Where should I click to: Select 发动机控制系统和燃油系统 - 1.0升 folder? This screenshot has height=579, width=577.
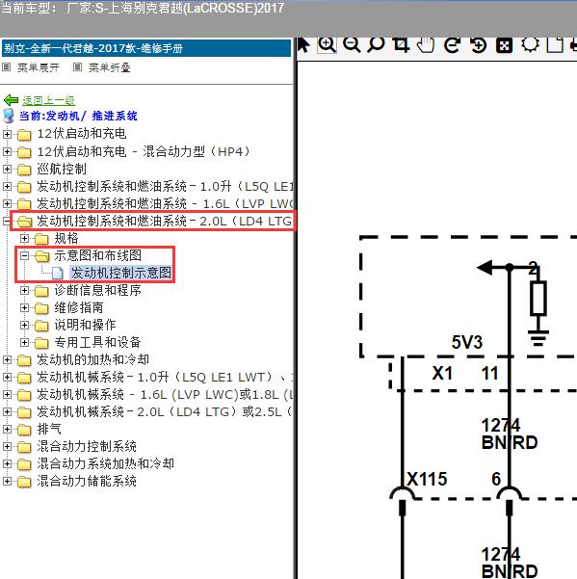pyautogui.click(x=164, y=186)
